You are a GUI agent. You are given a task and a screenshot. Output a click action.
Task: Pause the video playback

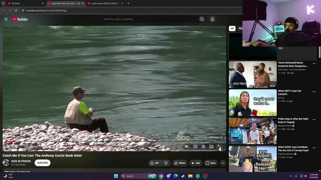(8, 146)
